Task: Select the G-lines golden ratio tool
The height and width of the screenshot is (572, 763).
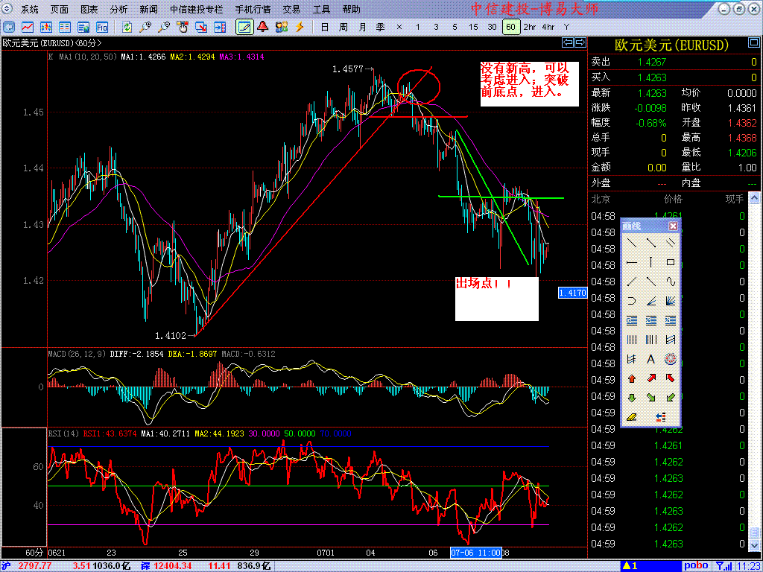Action: pyautogui.click(x=632, y=320)
